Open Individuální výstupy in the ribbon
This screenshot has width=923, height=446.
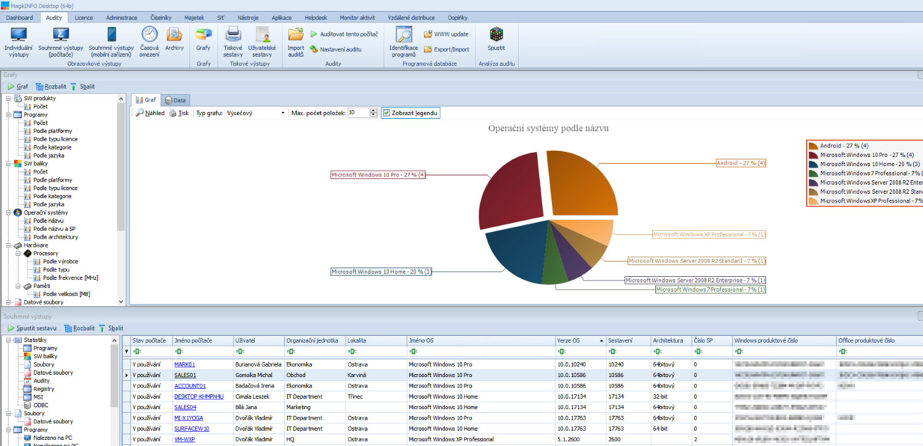[18, 42]
